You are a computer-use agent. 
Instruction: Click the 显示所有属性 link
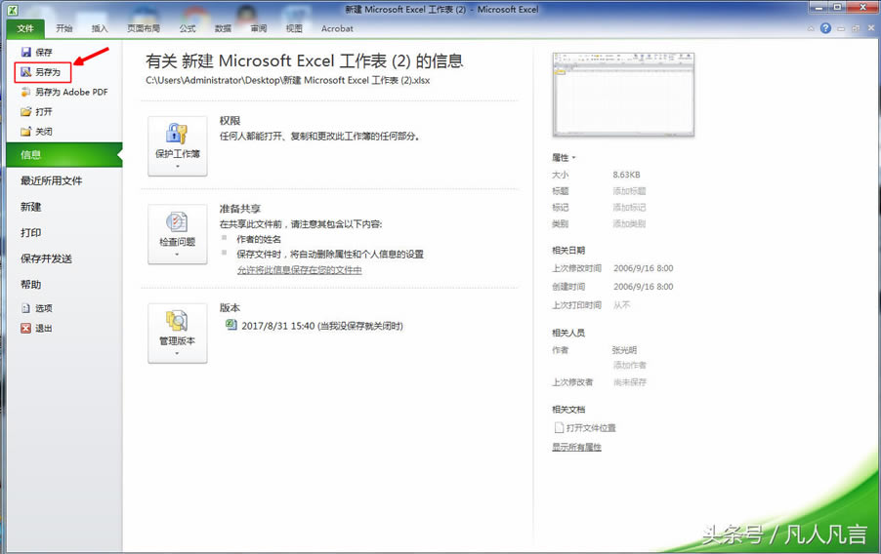click(x=576, y=447)
